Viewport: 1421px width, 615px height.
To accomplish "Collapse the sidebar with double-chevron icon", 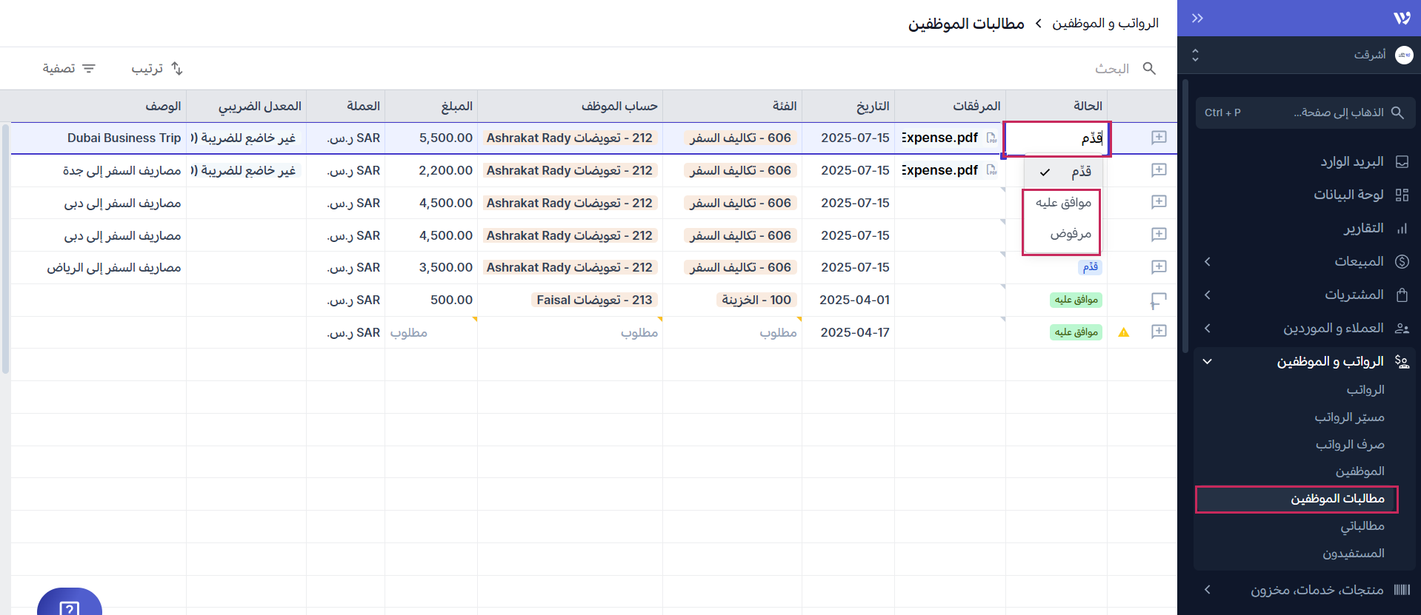I will tap(1197, 19).
